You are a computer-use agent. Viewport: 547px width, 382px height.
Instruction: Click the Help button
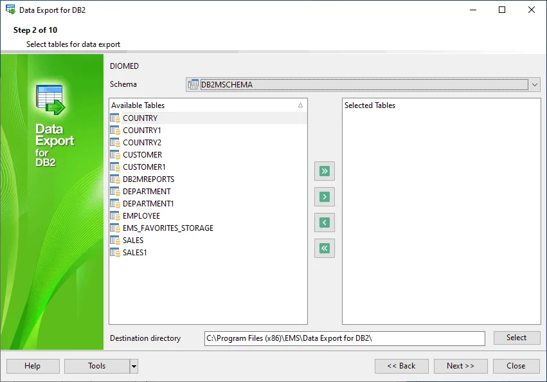click(33, 366)
